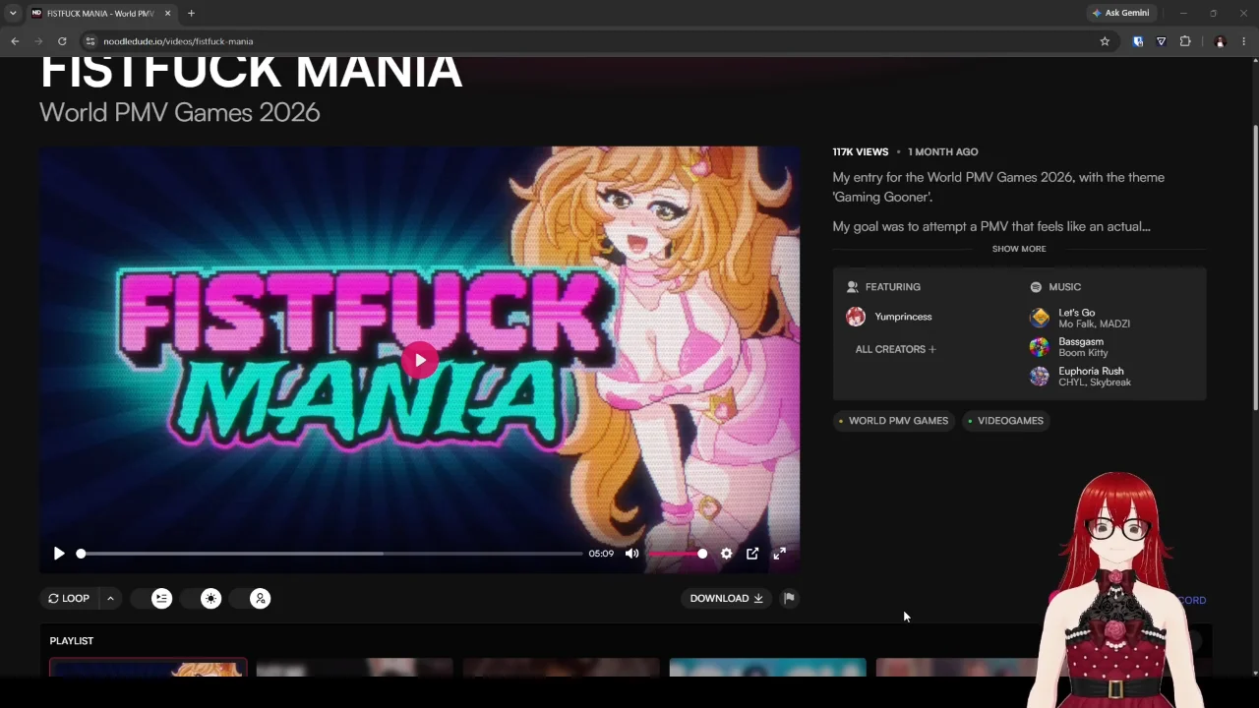
Task: Open the Bitwarden shield extension icon
Action: point(1138,41)
